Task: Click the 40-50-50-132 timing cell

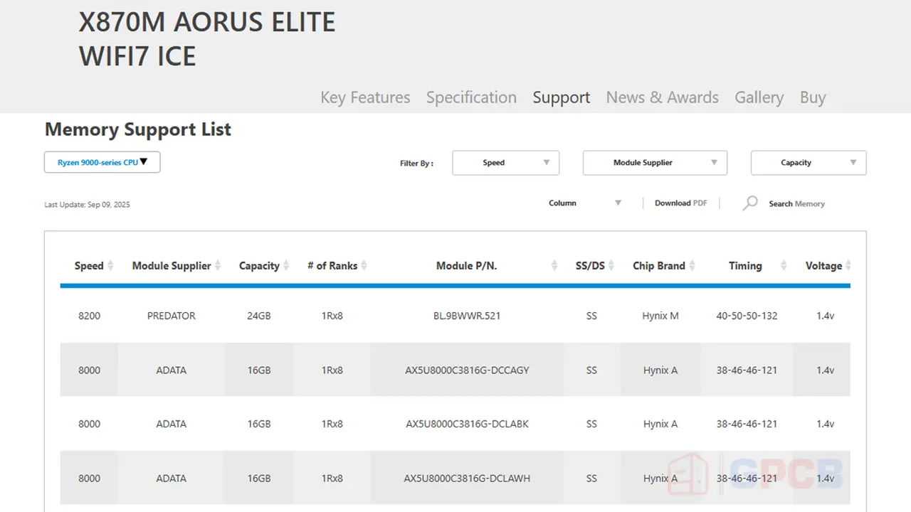Action: [x=747, y=316]
